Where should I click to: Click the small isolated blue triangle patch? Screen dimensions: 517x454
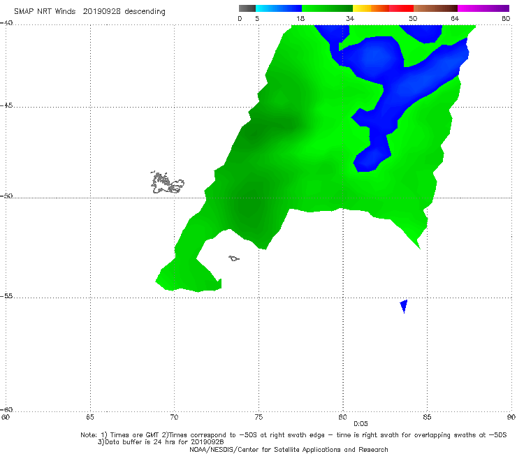[404, 307]
